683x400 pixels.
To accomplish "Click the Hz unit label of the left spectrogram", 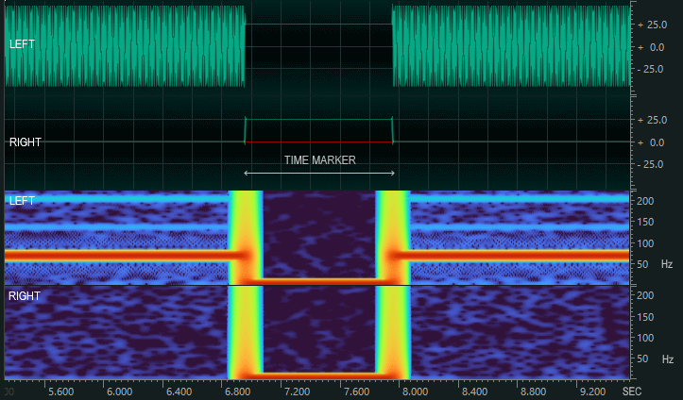I will pos(668,264).
